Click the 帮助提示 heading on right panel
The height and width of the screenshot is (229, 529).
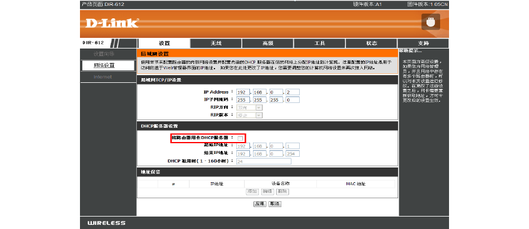coord(411,51)
